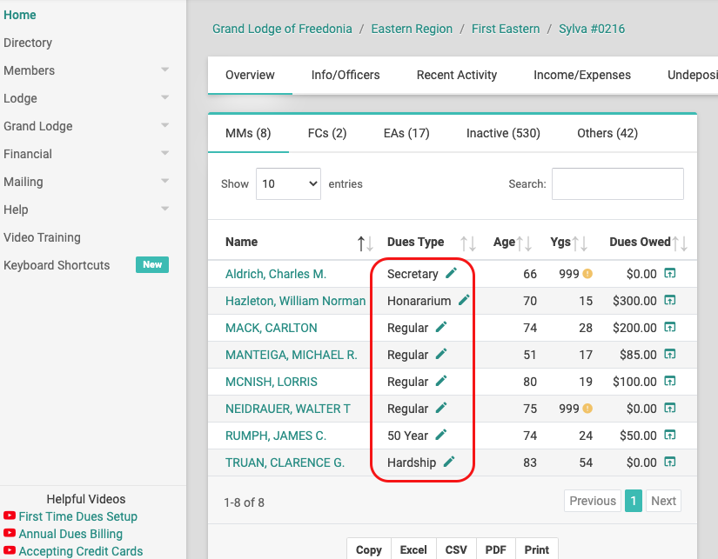
Task: Open payment icon beside $85.00 dues owed
Action: (670, 354)
